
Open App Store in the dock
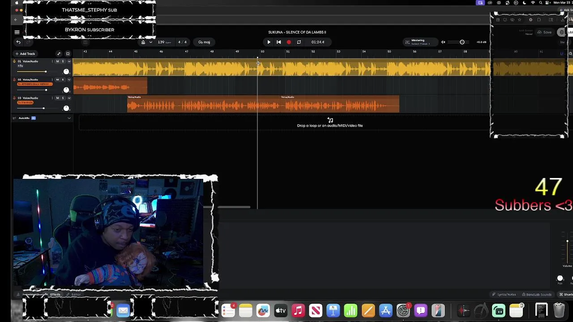[385, 310]
